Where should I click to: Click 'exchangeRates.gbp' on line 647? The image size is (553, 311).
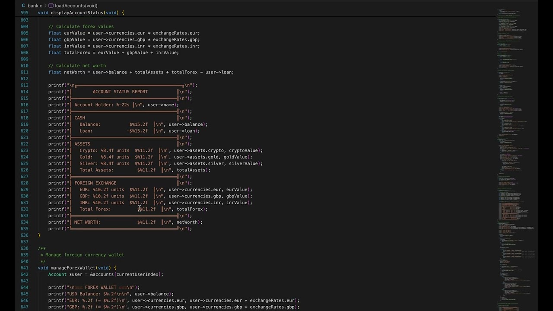pos(272,307)
